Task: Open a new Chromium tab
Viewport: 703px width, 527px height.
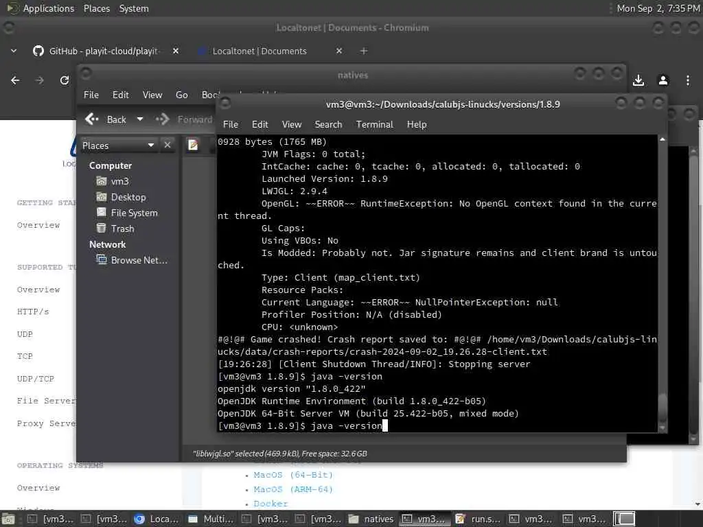Action: pyautogui.click(x=364, y=51)
